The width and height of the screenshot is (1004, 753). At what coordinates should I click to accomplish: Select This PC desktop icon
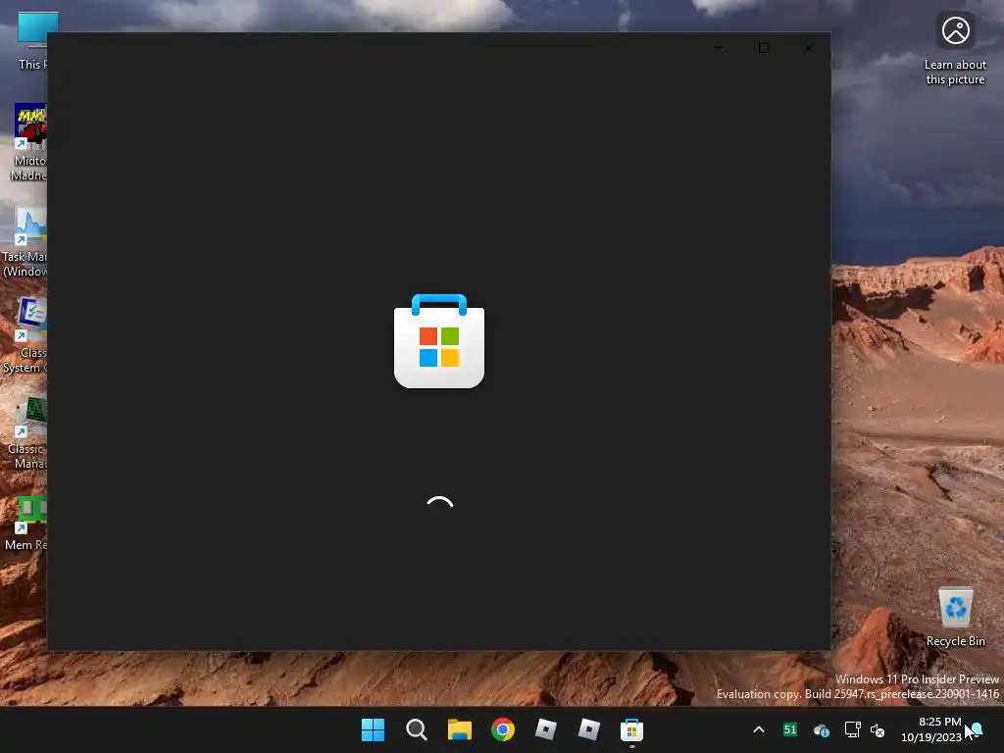32,39
